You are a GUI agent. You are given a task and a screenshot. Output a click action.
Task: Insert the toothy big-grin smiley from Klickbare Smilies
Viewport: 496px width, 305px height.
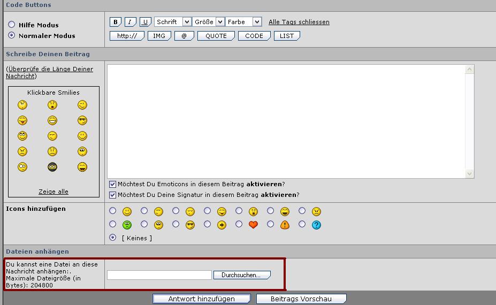pos(52,120)
